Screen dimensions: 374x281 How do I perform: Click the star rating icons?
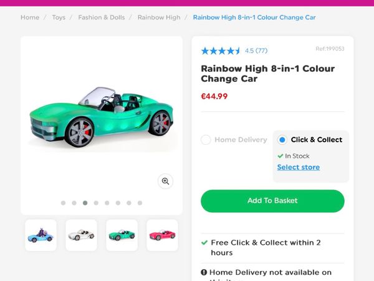(x=221, y=51)
